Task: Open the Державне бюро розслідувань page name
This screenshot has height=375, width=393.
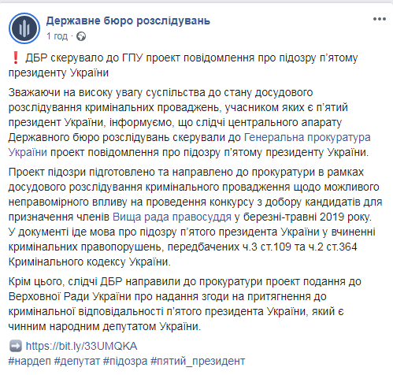Action: tap(128, 20)
